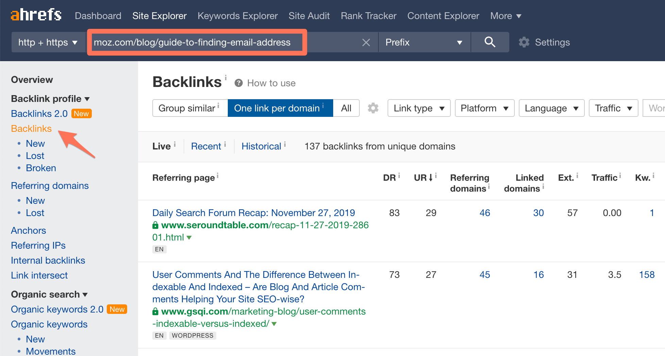Click referring domains 45 value
Viewport: 665px width, 356px height.
(x=484, y=274)
